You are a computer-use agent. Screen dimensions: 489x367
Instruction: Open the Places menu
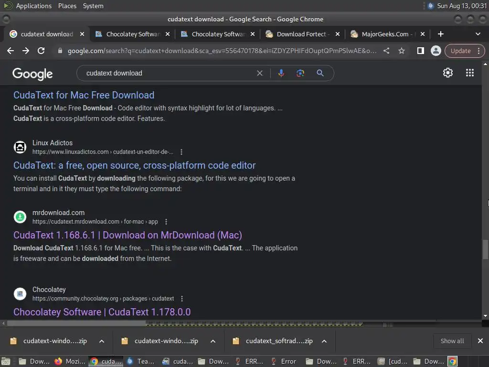(67, 6)
